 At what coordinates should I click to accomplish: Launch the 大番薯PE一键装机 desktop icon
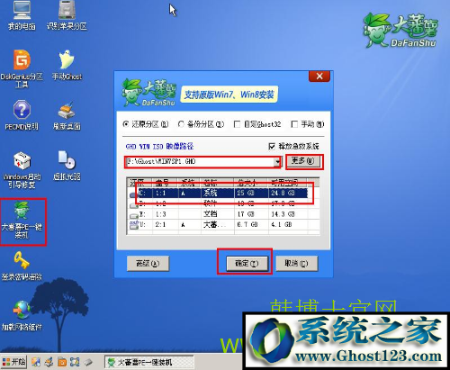22,220
